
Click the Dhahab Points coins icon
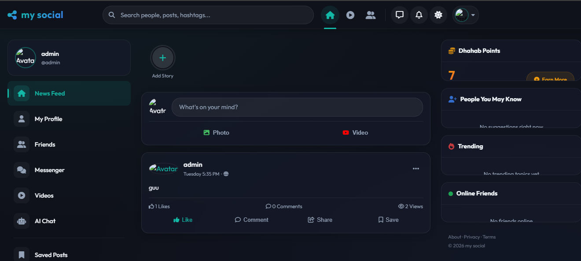coord(452,51)
